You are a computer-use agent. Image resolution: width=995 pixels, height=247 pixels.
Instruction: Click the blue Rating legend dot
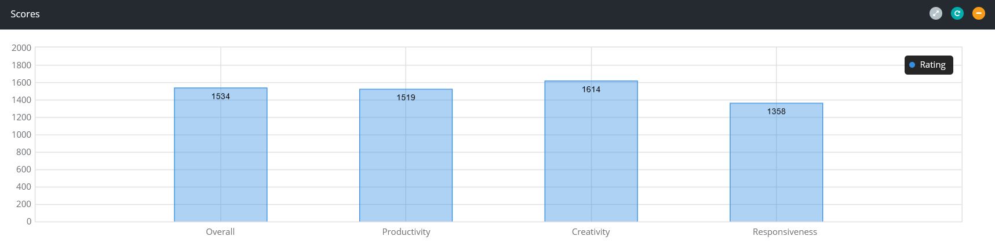[x=912, y=65]
